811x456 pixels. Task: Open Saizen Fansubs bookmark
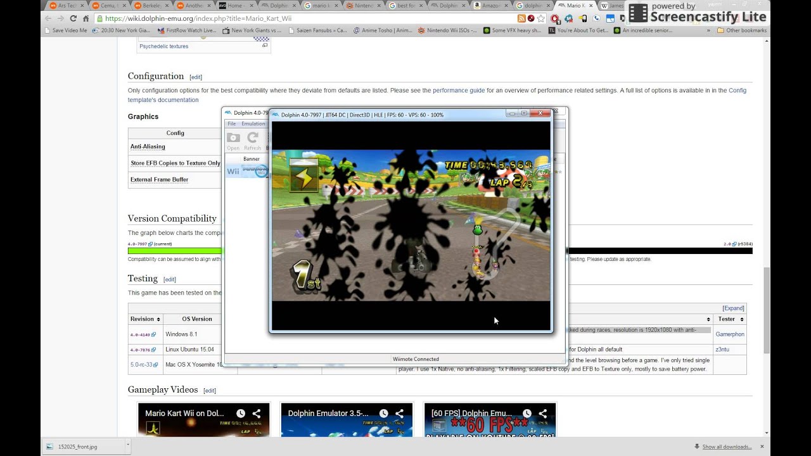[318, 30]
